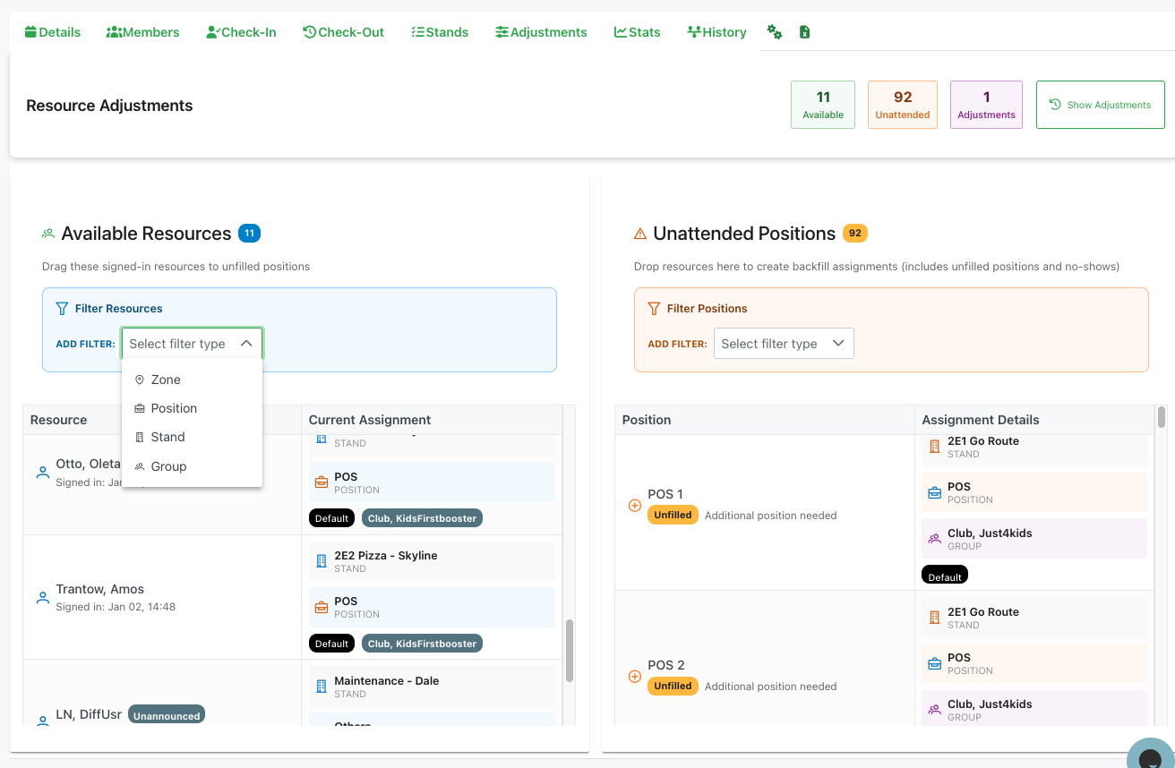Select Zone from the filter dropdown
This screenshot has height=768, width=1175.
166,380
